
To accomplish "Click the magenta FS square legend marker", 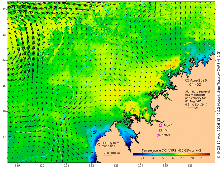I will point(160,130).
